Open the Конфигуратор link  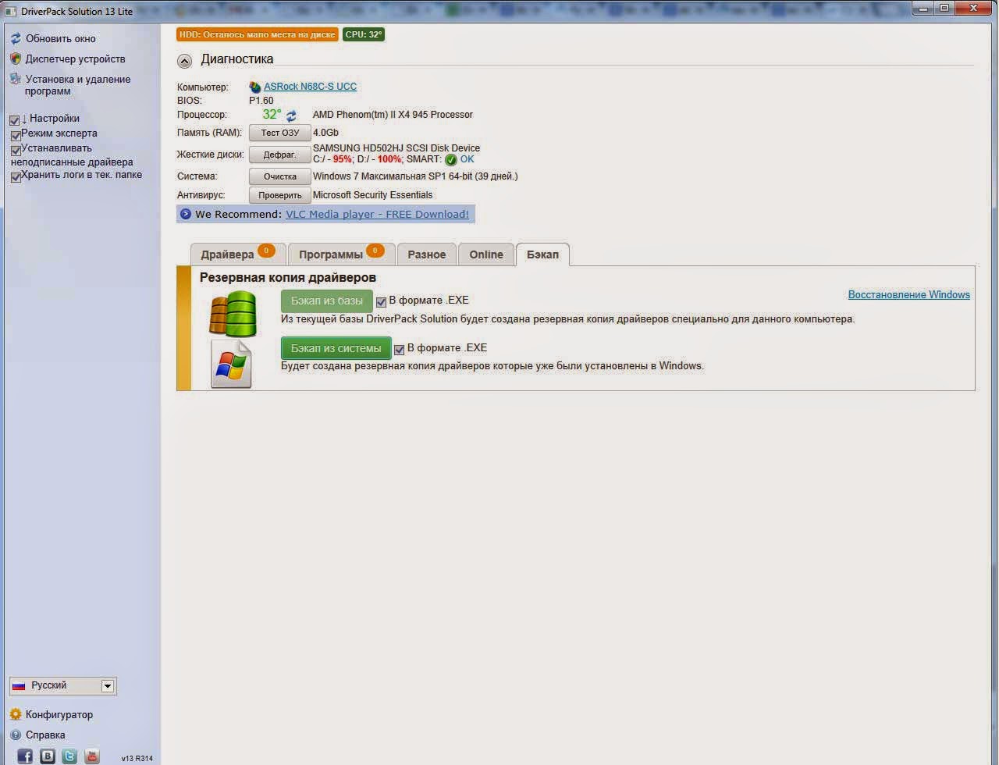tap(59, 714)
